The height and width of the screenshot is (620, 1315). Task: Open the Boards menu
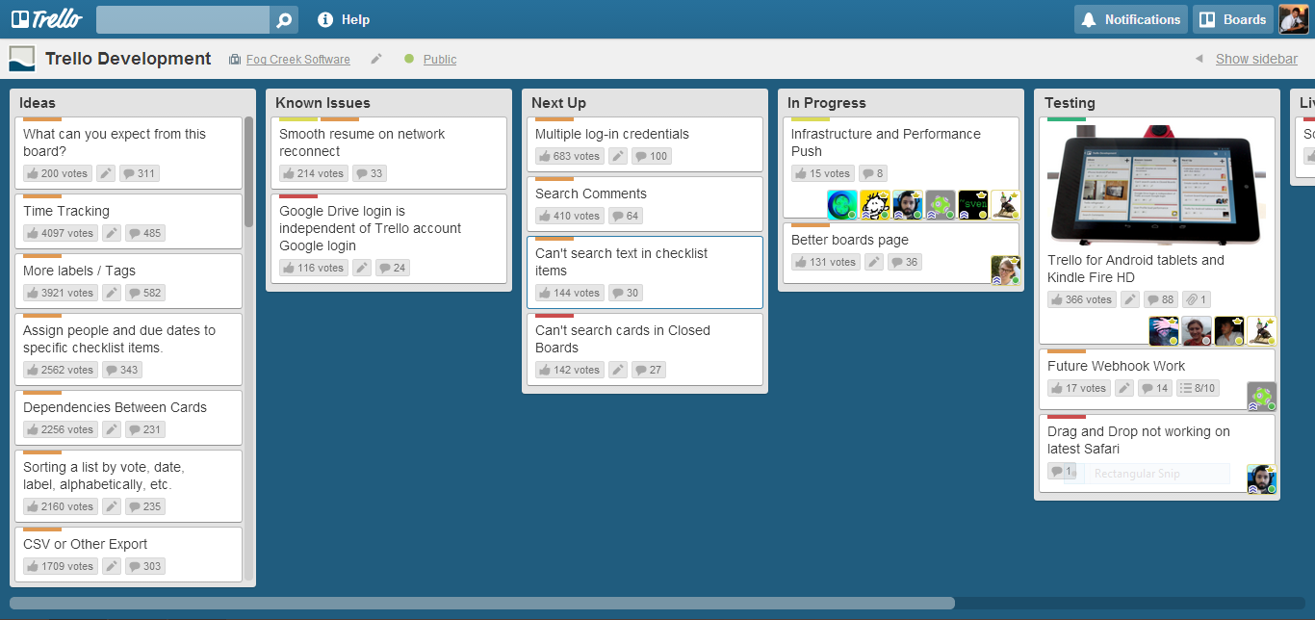coord(1233,19)
